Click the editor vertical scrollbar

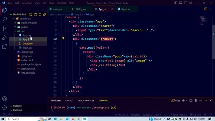(214, 42)
